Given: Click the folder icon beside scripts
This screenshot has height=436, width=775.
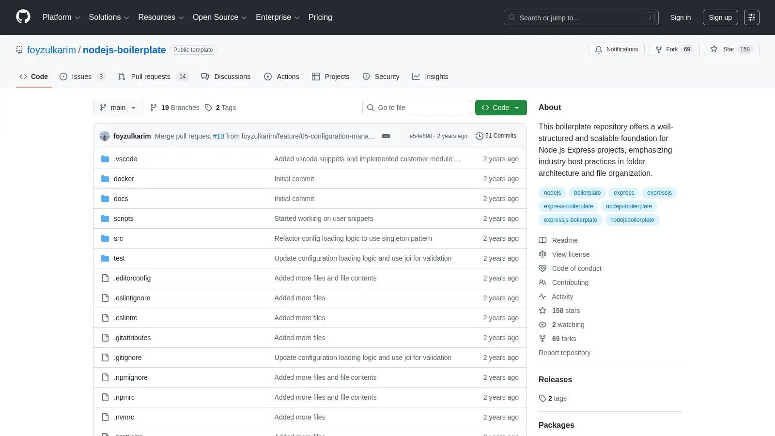Looking at the screenshot, I should coord(105,218).
